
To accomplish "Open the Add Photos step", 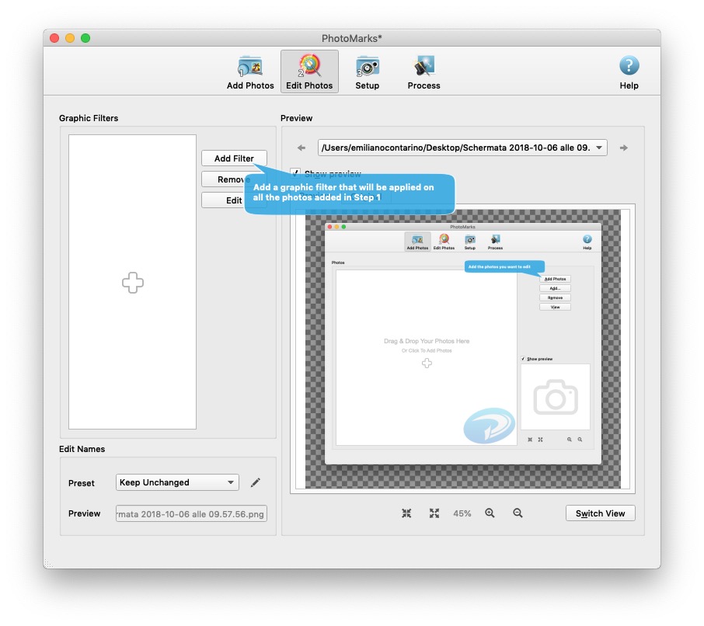I will click(250, 71).
